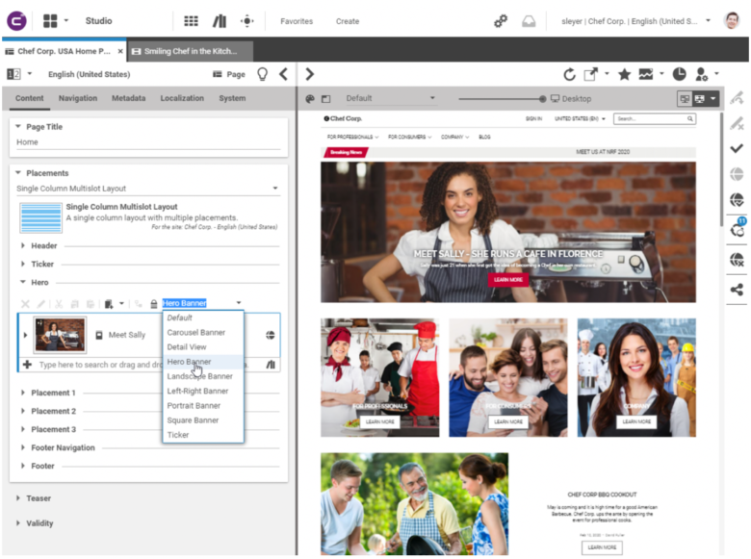Collapse form with the left chevron arrow
Image resolution: width=751 pixels, height=559 pixels.
(x=283, y=74)
